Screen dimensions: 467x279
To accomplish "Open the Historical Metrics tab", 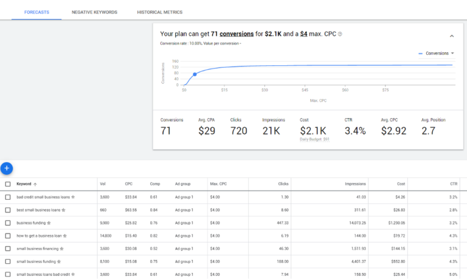I will pyautogui.click(x=160, y=12).
